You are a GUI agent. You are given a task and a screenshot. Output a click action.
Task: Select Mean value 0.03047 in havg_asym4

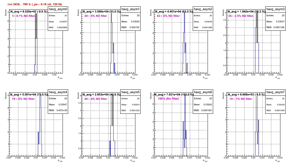[x=63, y=104]
